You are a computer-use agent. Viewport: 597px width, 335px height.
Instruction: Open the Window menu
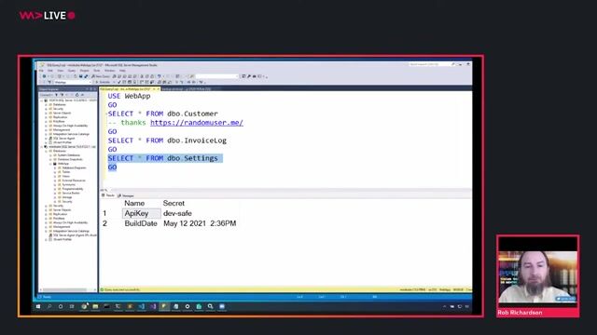tap(110, 71)
